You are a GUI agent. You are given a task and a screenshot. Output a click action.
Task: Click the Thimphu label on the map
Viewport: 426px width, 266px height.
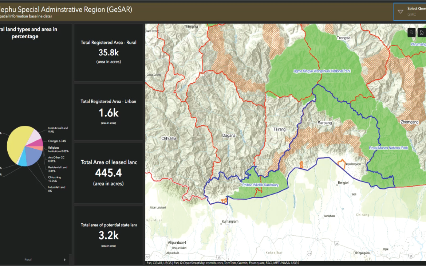(191, 26)
